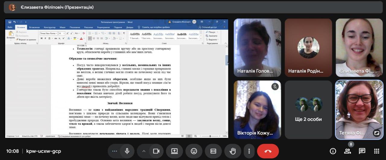Expand audio settings chevron near camera

tap(144, 151)
